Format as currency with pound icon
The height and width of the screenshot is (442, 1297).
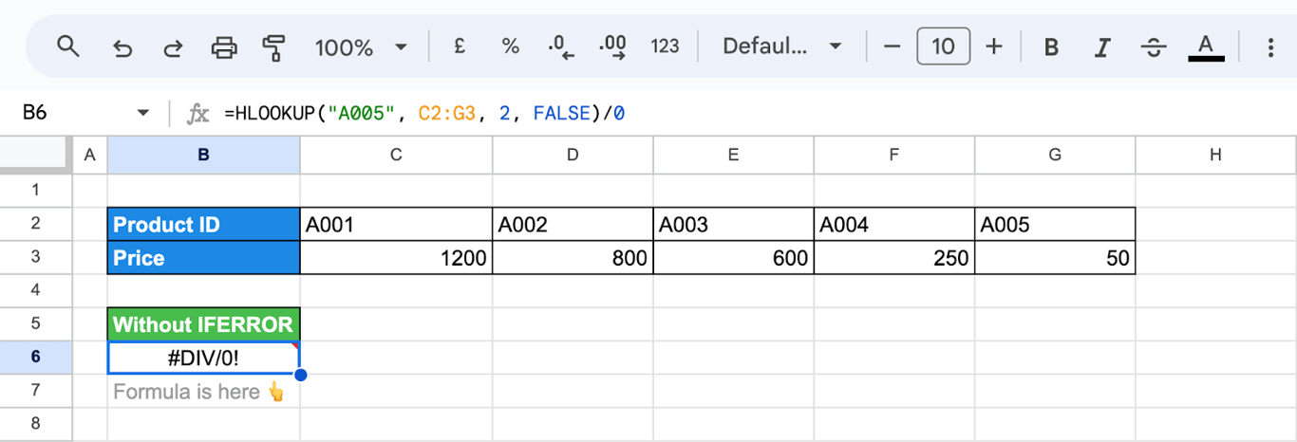pyautogui.click(x=460, y=46)
